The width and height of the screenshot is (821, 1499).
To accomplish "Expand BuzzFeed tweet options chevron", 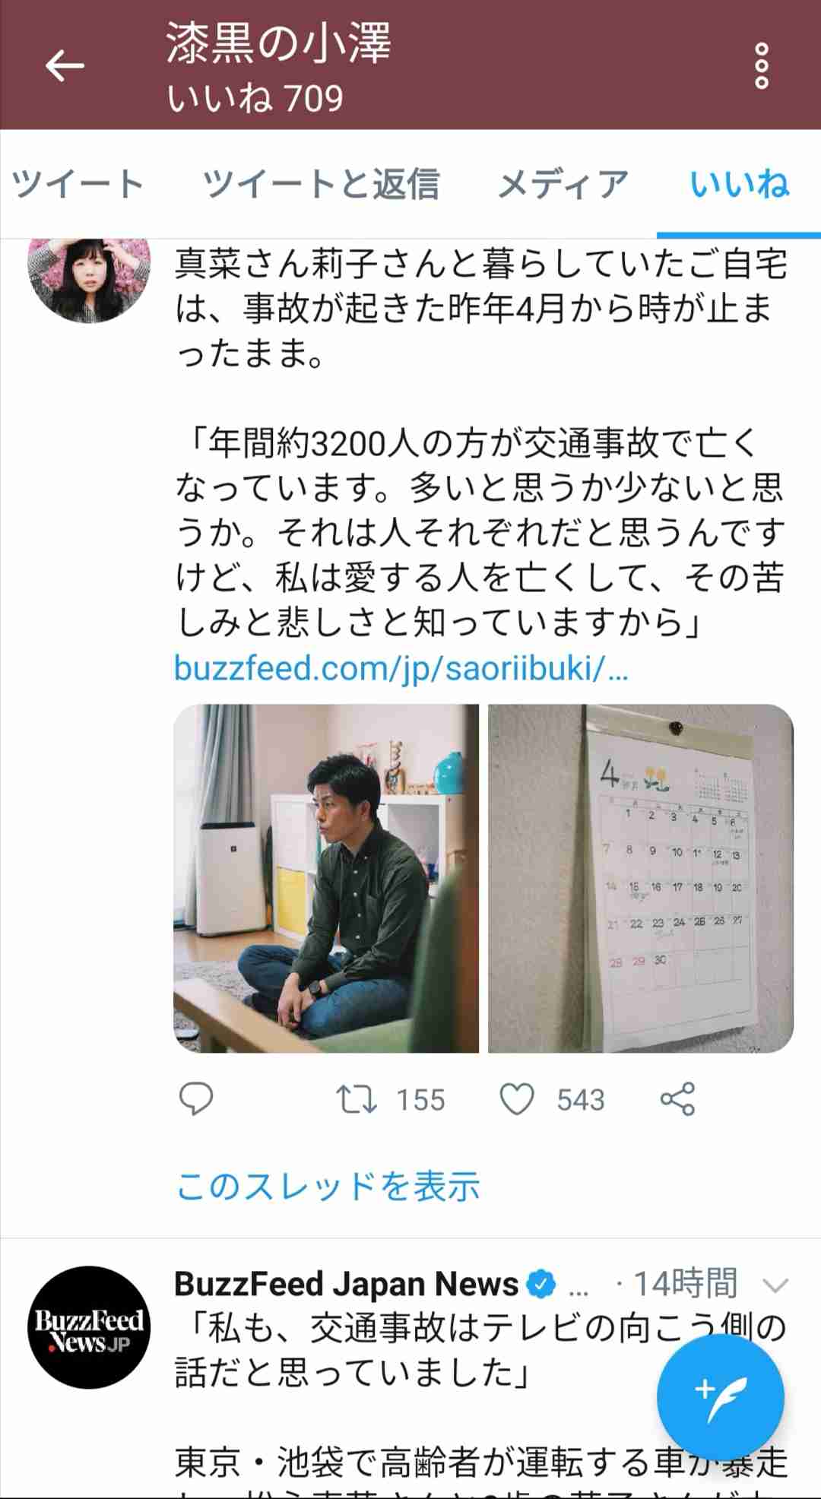I will tap(775, 1285).
